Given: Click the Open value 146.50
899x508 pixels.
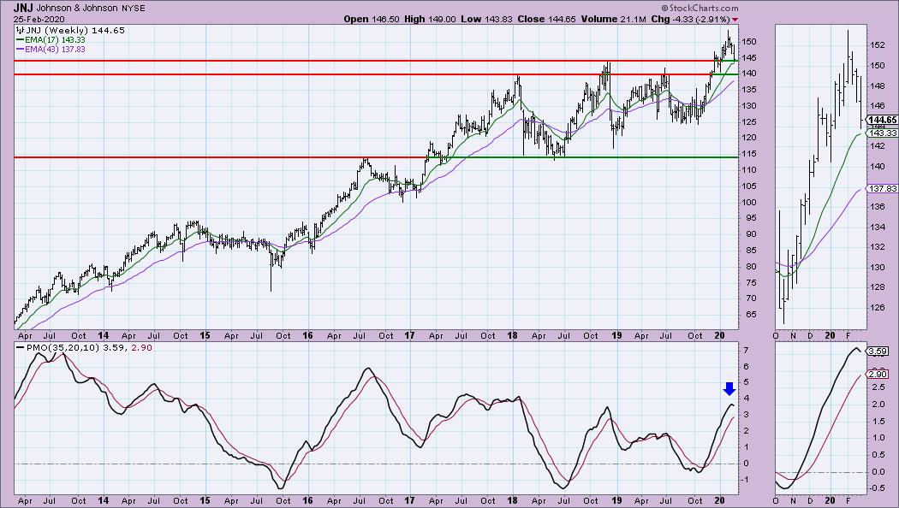Looking at the screenshot, I should click(385, 19).
